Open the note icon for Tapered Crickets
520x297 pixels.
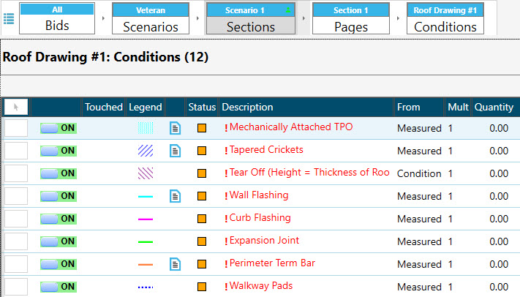click(175, 151)
